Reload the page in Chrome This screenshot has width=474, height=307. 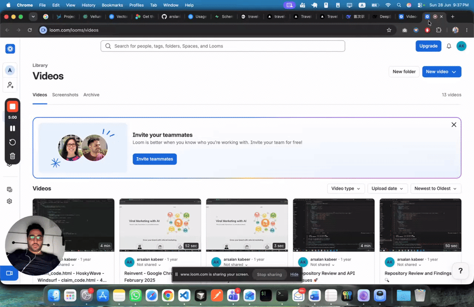click(x=30, y=30)
